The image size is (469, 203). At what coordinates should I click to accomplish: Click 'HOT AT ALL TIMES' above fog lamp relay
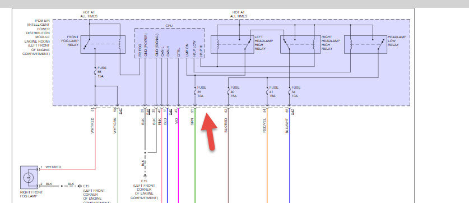[89, 14]
